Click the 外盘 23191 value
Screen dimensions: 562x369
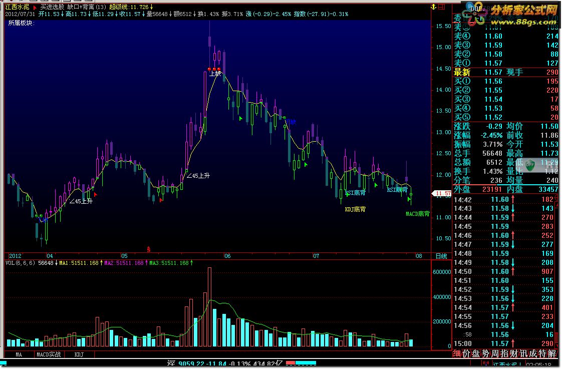(x=492, y=189)
